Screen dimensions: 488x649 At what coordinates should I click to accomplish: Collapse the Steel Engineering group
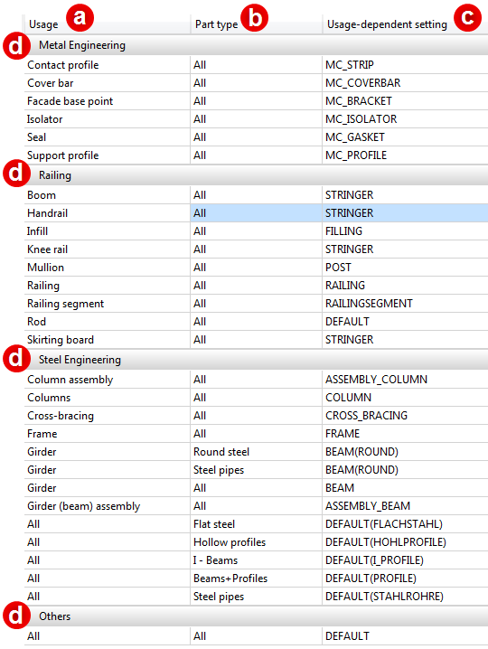pos(257,360)
